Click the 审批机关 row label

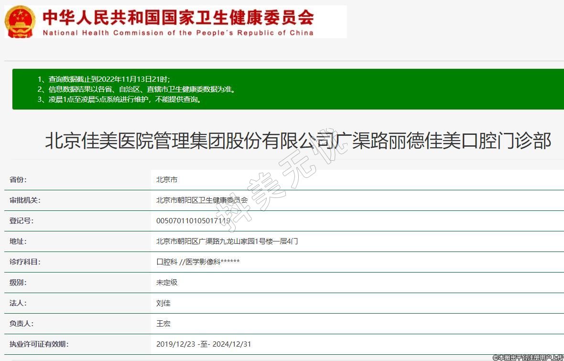[x=25, y=200]
